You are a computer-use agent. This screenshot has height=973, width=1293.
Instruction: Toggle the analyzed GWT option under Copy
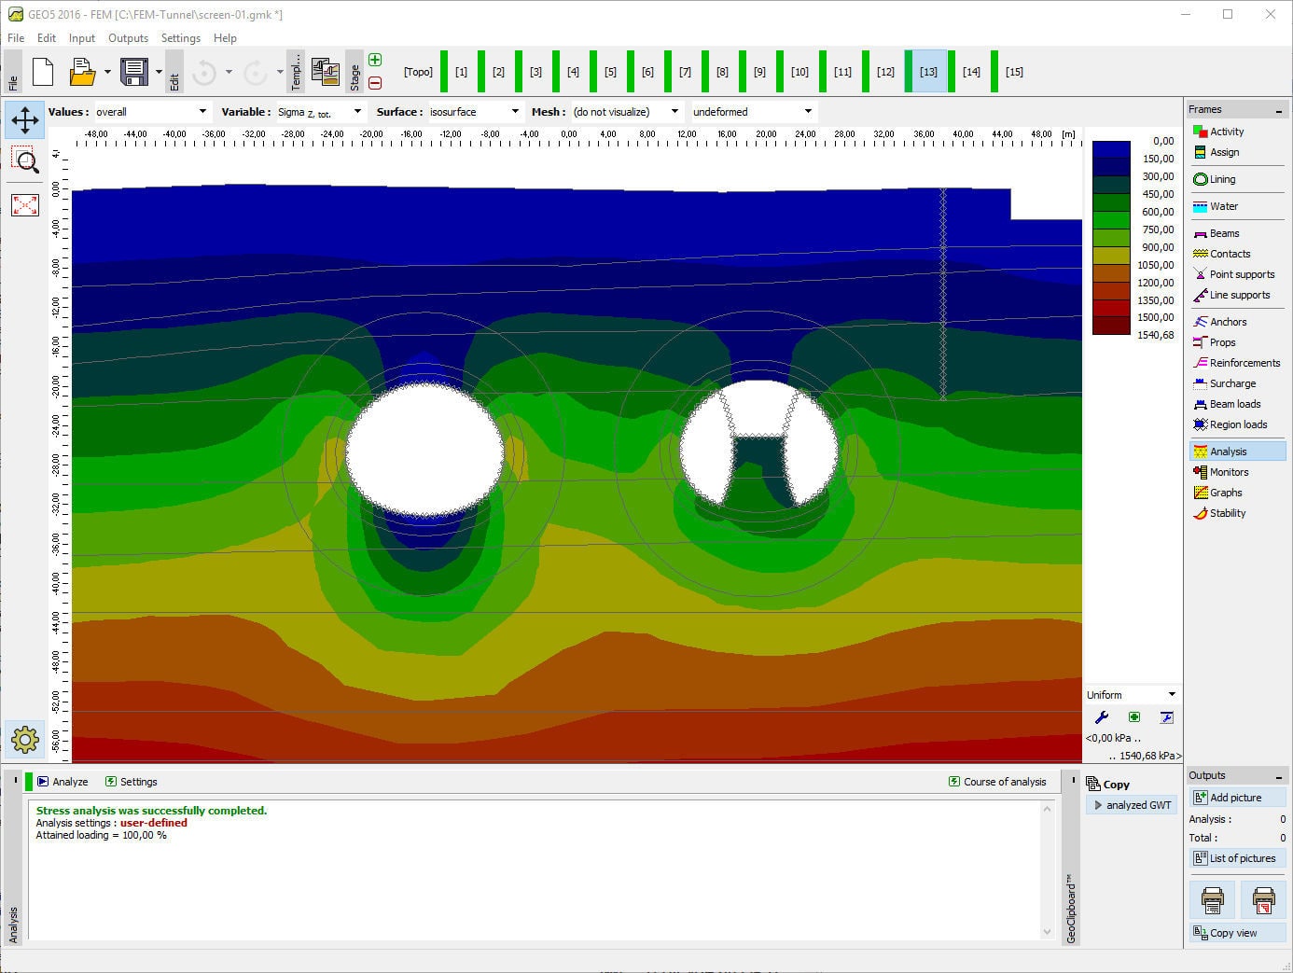(1132, 805)
